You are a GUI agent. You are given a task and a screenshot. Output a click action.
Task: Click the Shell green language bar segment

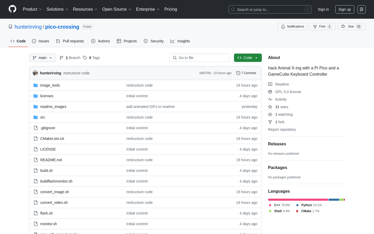point(341,200)
